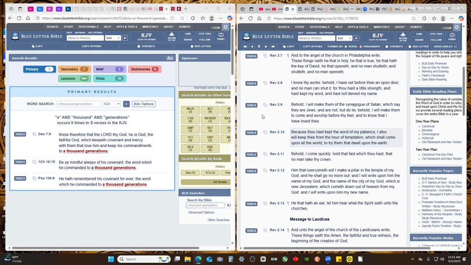The image size is (471, 265).
Task: Click KJV Click to Change in right window
Action: pos(378,37)
